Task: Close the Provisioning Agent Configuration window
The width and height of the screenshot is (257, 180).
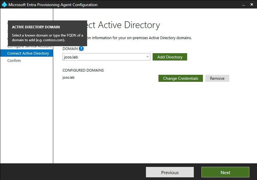Action: (x=252, y=4)
